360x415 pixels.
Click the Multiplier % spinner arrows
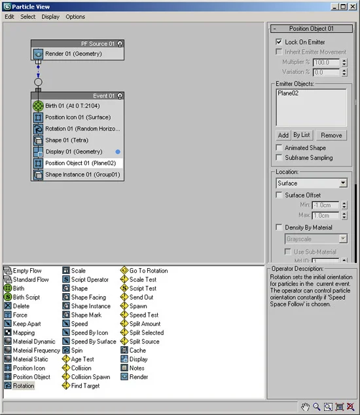(344, 62)
